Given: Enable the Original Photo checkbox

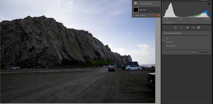Looking at the screenshot, I should pyautogui.click(x=164, y=22).
